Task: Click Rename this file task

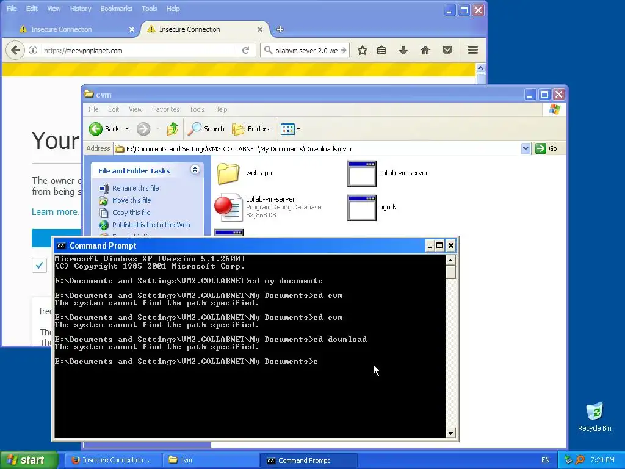Action: 135,188
